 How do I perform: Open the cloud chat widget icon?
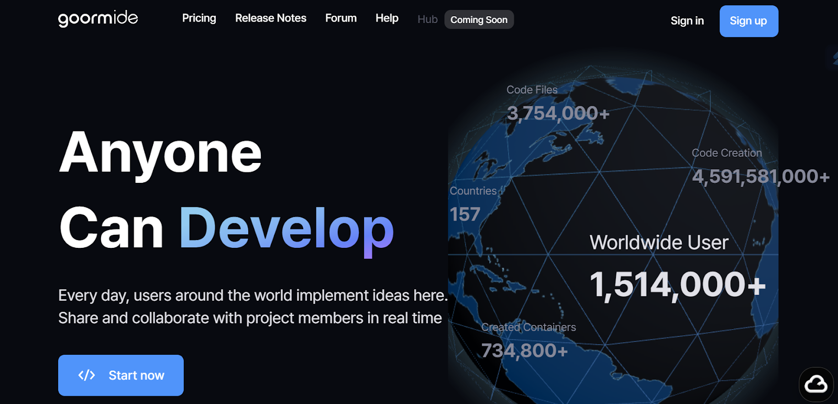coord(816,385)
